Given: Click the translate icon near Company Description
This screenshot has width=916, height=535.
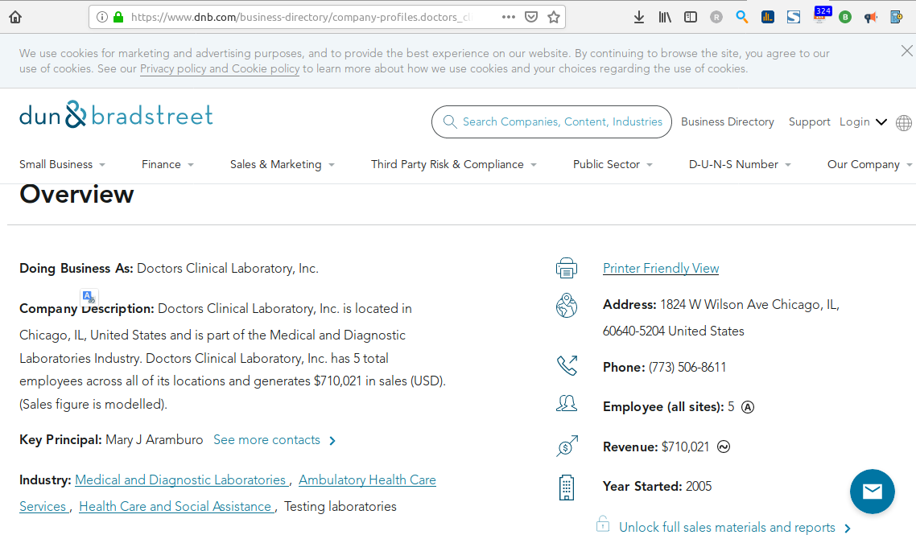Looking at the screenshot, I should click(x=89, y=297).
